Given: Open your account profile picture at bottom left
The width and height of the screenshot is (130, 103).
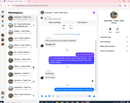Looking at the screenshot, I should 3,93.
